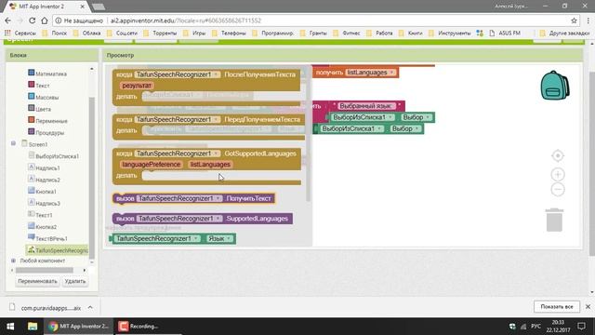Open the Торренты bookmarks folder
Viewport: 595px width, 335px height.
(160, 33)
